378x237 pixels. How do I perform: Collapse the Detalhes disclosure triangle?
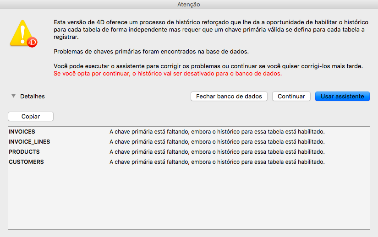[13, 96]
